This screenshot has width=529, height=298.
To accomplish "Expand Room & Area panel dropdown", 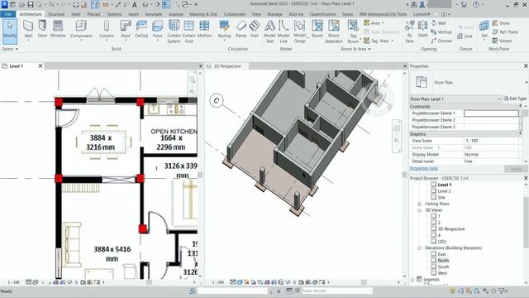I will click(355, 49).
